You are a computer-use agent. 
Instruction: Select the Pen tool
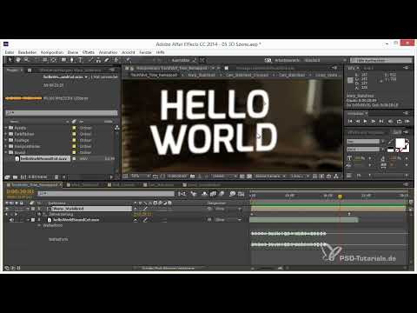tap(72, 60)
